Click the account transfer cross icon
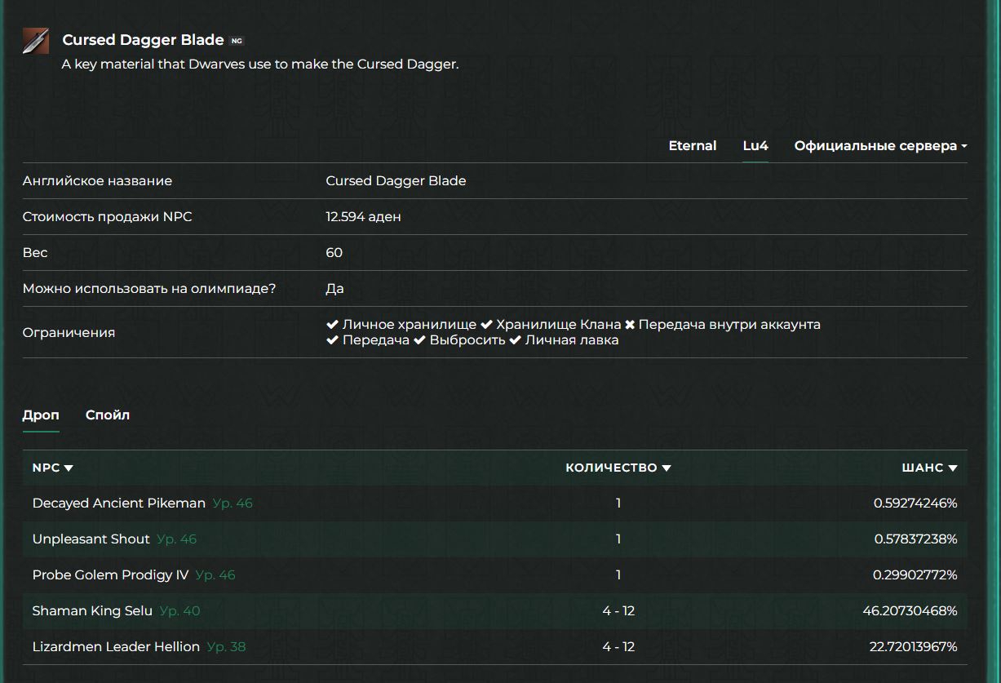 630,325
